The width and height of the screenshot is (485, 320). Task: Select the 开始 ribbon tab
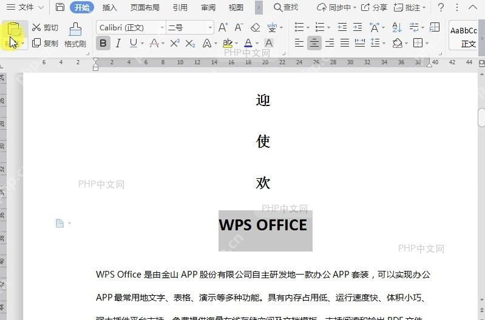coord(82,7)
